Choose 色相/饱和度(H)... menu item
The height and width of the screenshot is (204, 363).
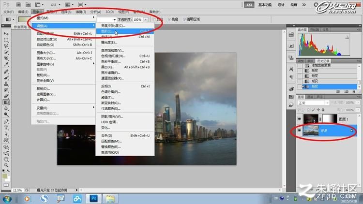pyautogui.click(x=125, y=56)
